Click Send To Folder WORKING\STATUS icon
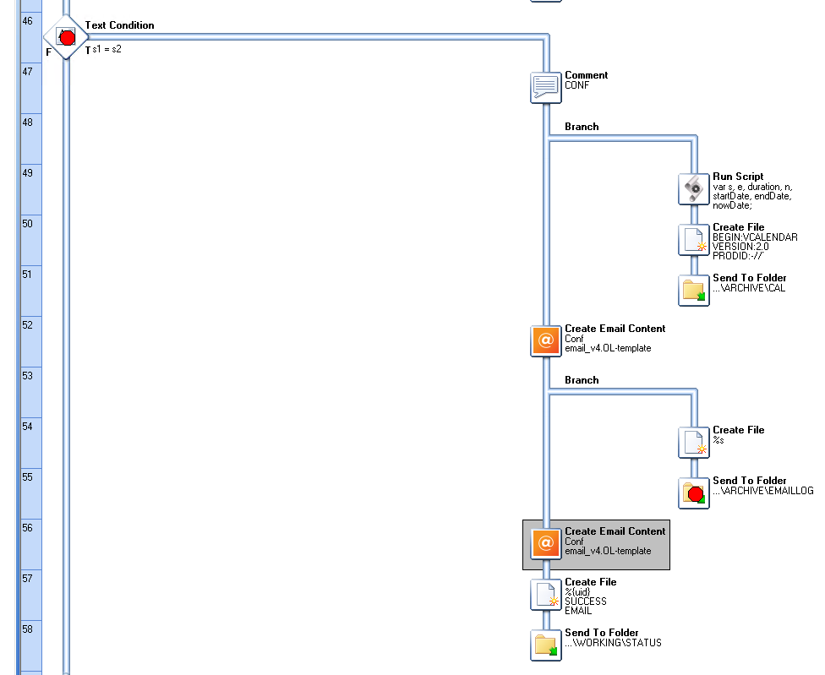 (x=545, y=645)
